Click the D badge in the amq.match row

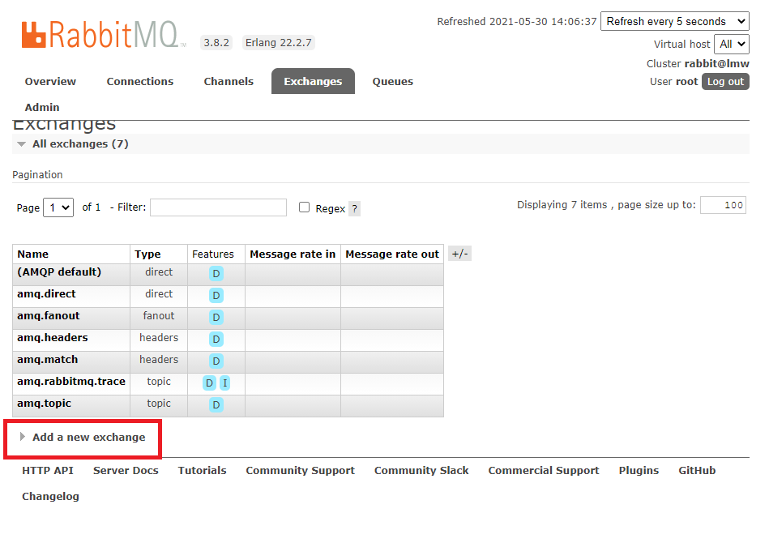coord(216,361)
